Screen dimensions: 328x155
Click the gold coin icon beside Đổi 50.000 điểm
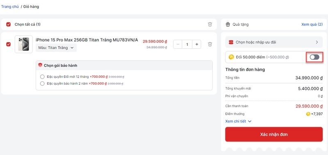click(x=231, y=57)
